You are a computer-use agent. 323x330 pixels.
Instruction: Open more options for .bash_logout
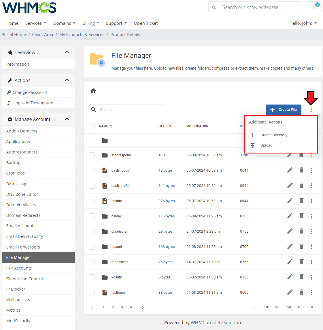(x=311, y=170)
